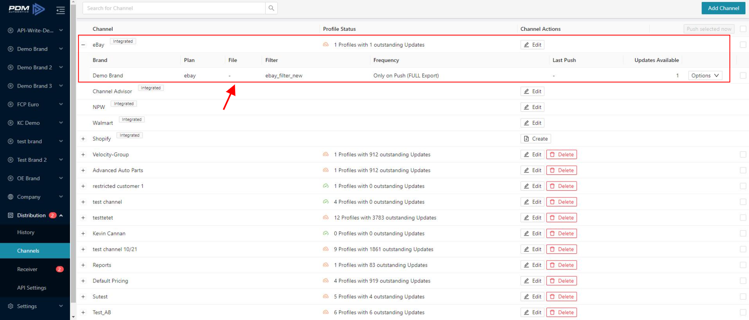The height and width of the screenshot is (320, 749).
Task: Open the History submenu item
Action: pos(35,232)
